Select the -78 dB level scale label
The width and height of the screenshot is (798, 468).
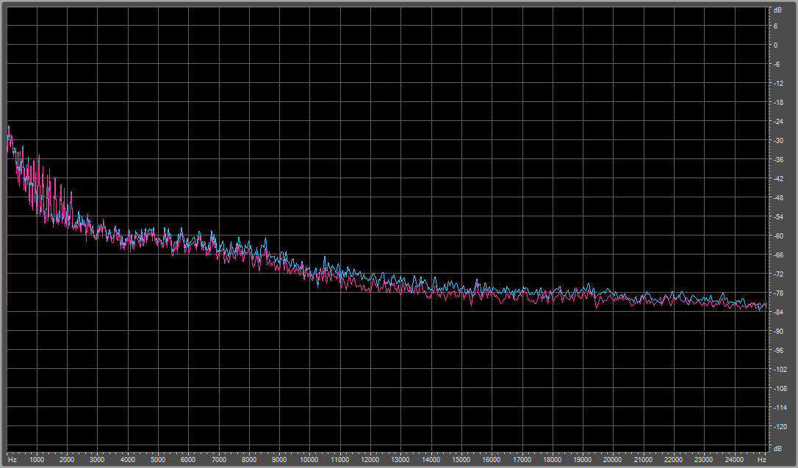(778, 293)
